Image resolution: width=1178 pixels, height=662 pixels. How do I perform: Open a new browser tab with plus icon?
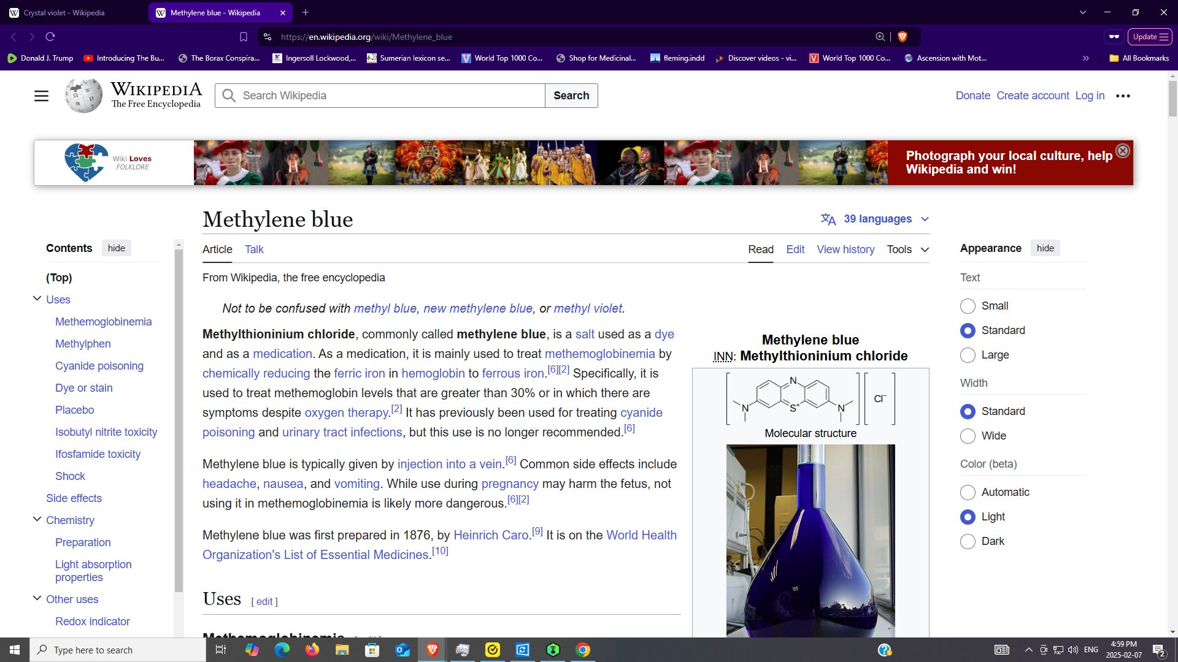[306, 12]
